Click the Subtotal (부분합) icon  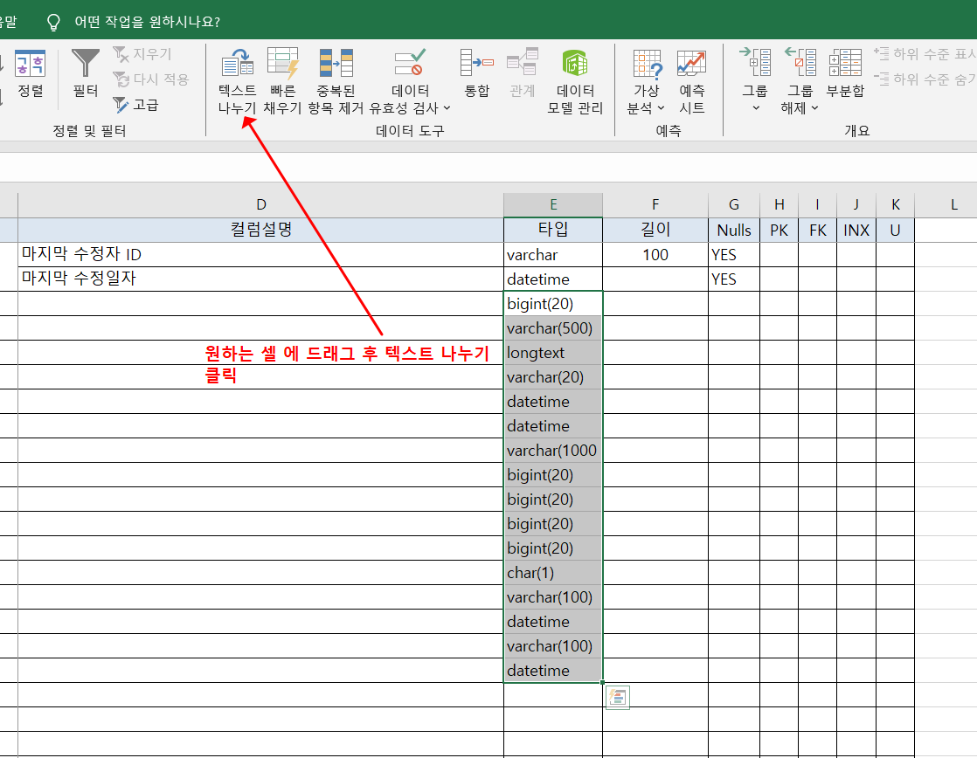click(845, 63)
